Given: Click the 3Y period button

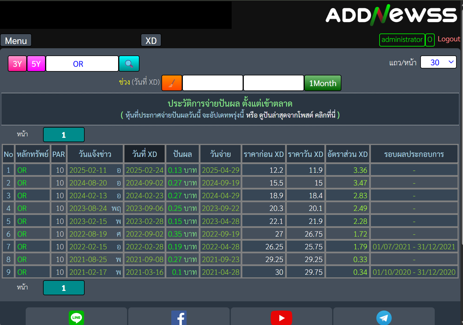Looking at the screenshot, I should point(17,64).
